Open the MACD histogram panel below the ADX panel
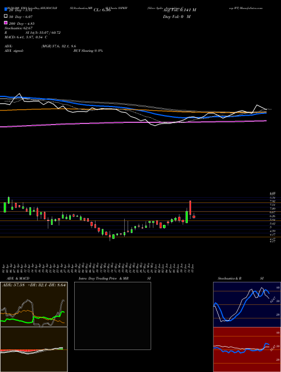This screenshot has height=372, width=281. (x=34, y=349)
